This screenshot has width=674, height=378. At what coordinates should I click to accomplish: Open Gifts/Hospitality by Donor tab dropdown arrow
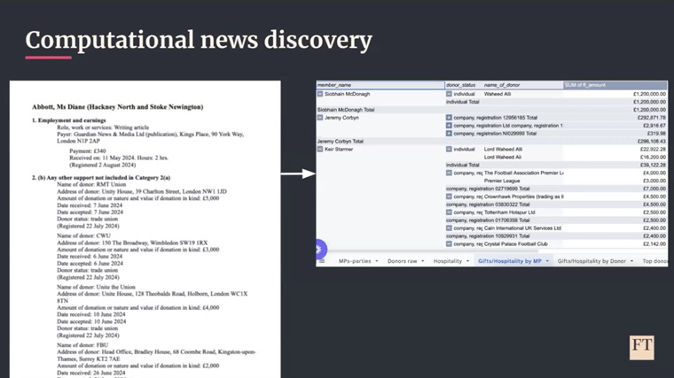pyautogui.click(x=631, y=261)
